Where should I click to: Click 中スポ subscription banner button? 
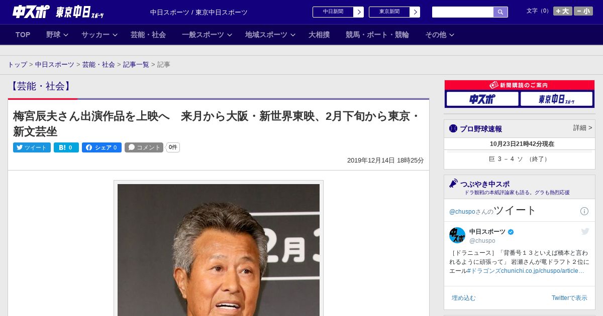click(x=482, y=99)
